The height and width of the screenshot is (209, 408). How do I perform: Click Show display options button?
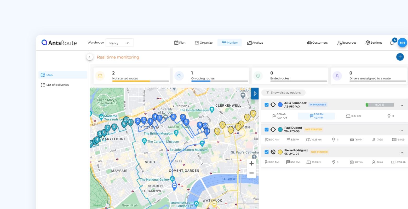(284, 92)
